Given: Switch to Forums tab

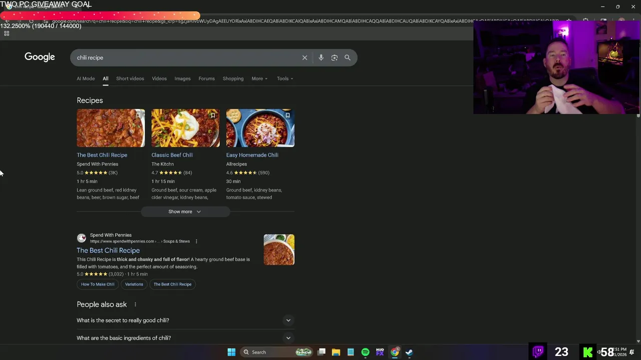Looking at the screenshot, I should (206, 78).
